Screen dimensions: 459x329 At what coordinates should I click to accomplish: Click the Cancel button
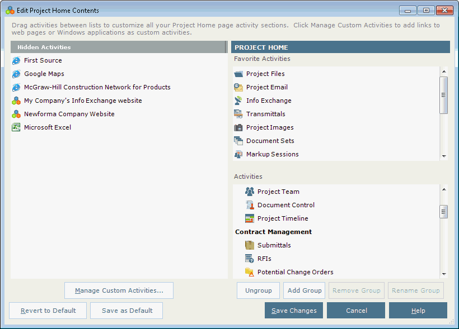pyautogui.click(x=356, y=311)
